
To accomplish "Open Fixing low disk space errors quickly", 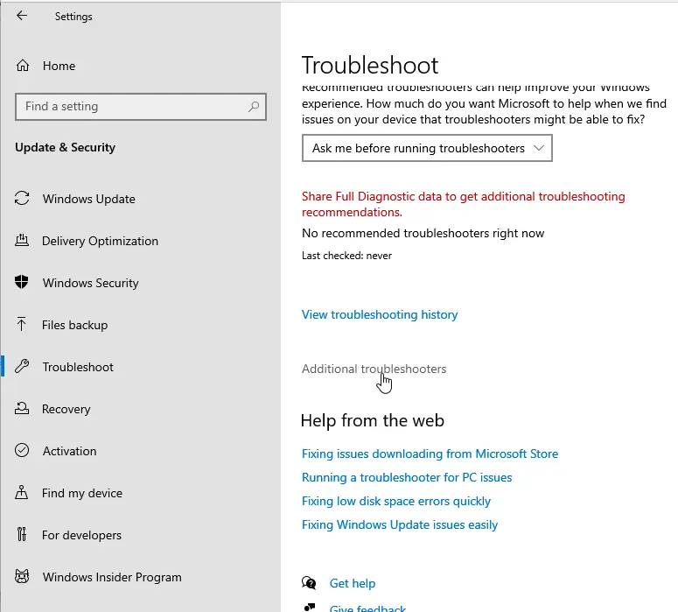I will [395, 501].
